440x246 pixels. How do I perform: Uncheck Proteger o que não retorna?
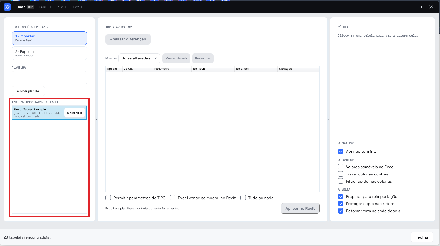(x=341, y=204)
